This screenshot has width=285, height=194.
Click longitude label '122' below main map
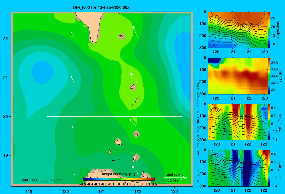138,191
